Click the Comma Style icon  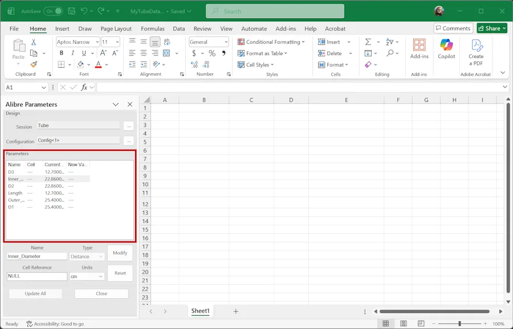tap(223, 54)
